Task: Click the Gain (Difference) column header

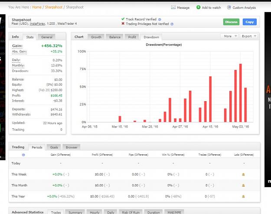Action: point(61,155)
